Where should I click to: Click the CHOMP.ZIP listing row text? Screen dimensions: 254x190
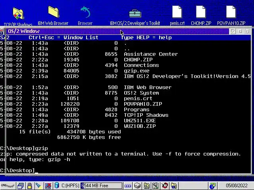[x=138, y=60]
